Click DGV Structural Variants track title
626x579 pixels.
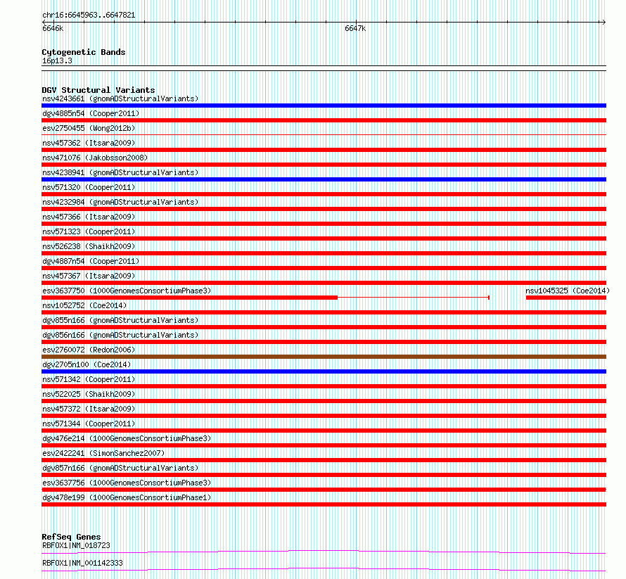pos(98,90)
